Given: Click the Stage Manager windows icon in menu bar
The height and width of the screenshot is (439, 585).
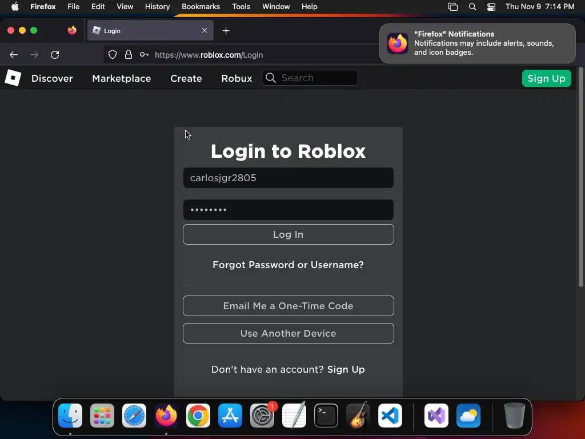Looking at the screenshot, I should (x=452, y=7).
